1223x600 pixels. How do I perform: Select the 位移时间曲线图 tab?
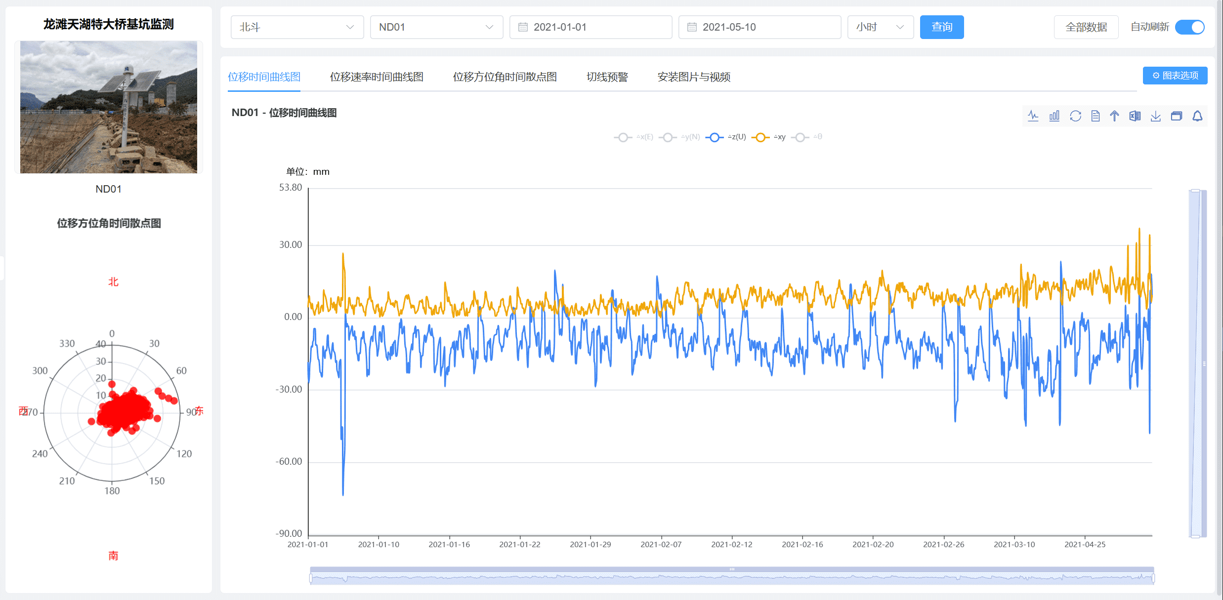click(x=264, y=77)
